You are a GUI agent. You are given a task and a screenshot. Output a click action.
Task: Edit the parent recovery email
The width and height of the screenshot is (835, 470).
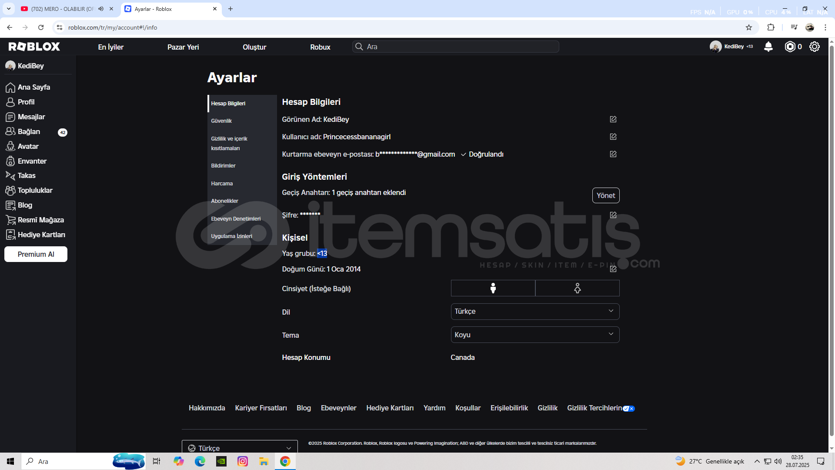[x=613, y=154]
